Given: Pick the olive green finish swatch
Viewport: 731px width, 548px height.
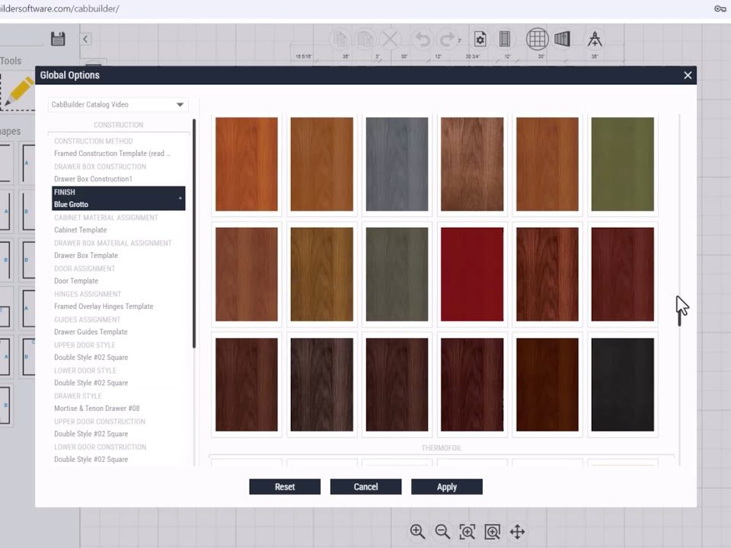Looking at the screenshot, I should 622,164.
